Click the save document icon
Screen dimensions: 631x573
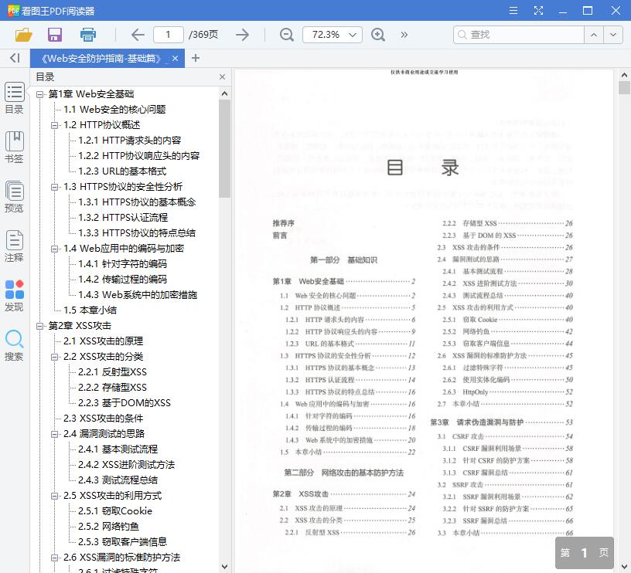pos(54,35)
